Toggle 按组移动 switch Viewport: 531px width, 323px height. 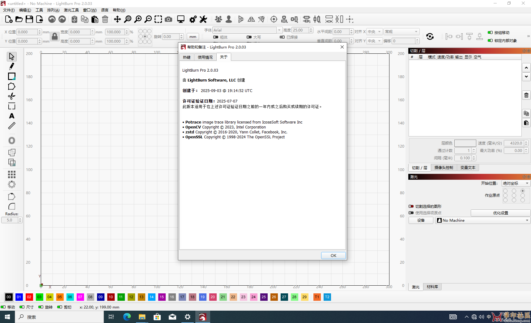(x=490, y=32)
